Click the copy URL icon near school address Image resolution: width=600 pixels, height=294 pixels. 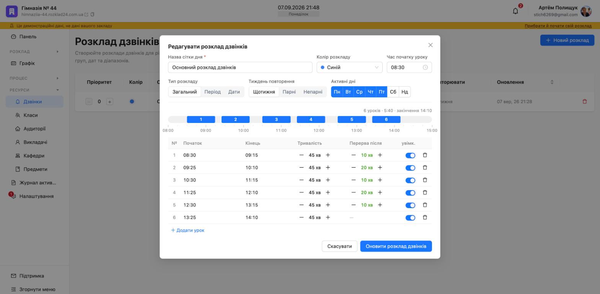tap(92, 15)
